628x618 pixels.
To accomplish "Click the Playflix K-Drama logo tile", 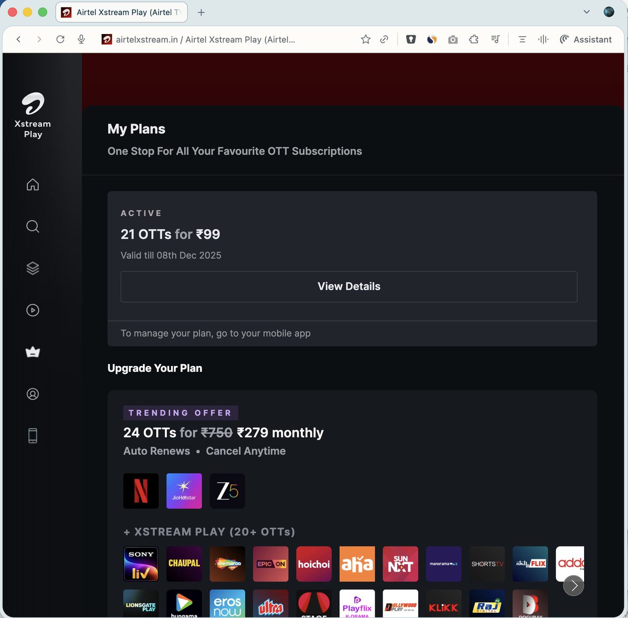I will 357,604.
